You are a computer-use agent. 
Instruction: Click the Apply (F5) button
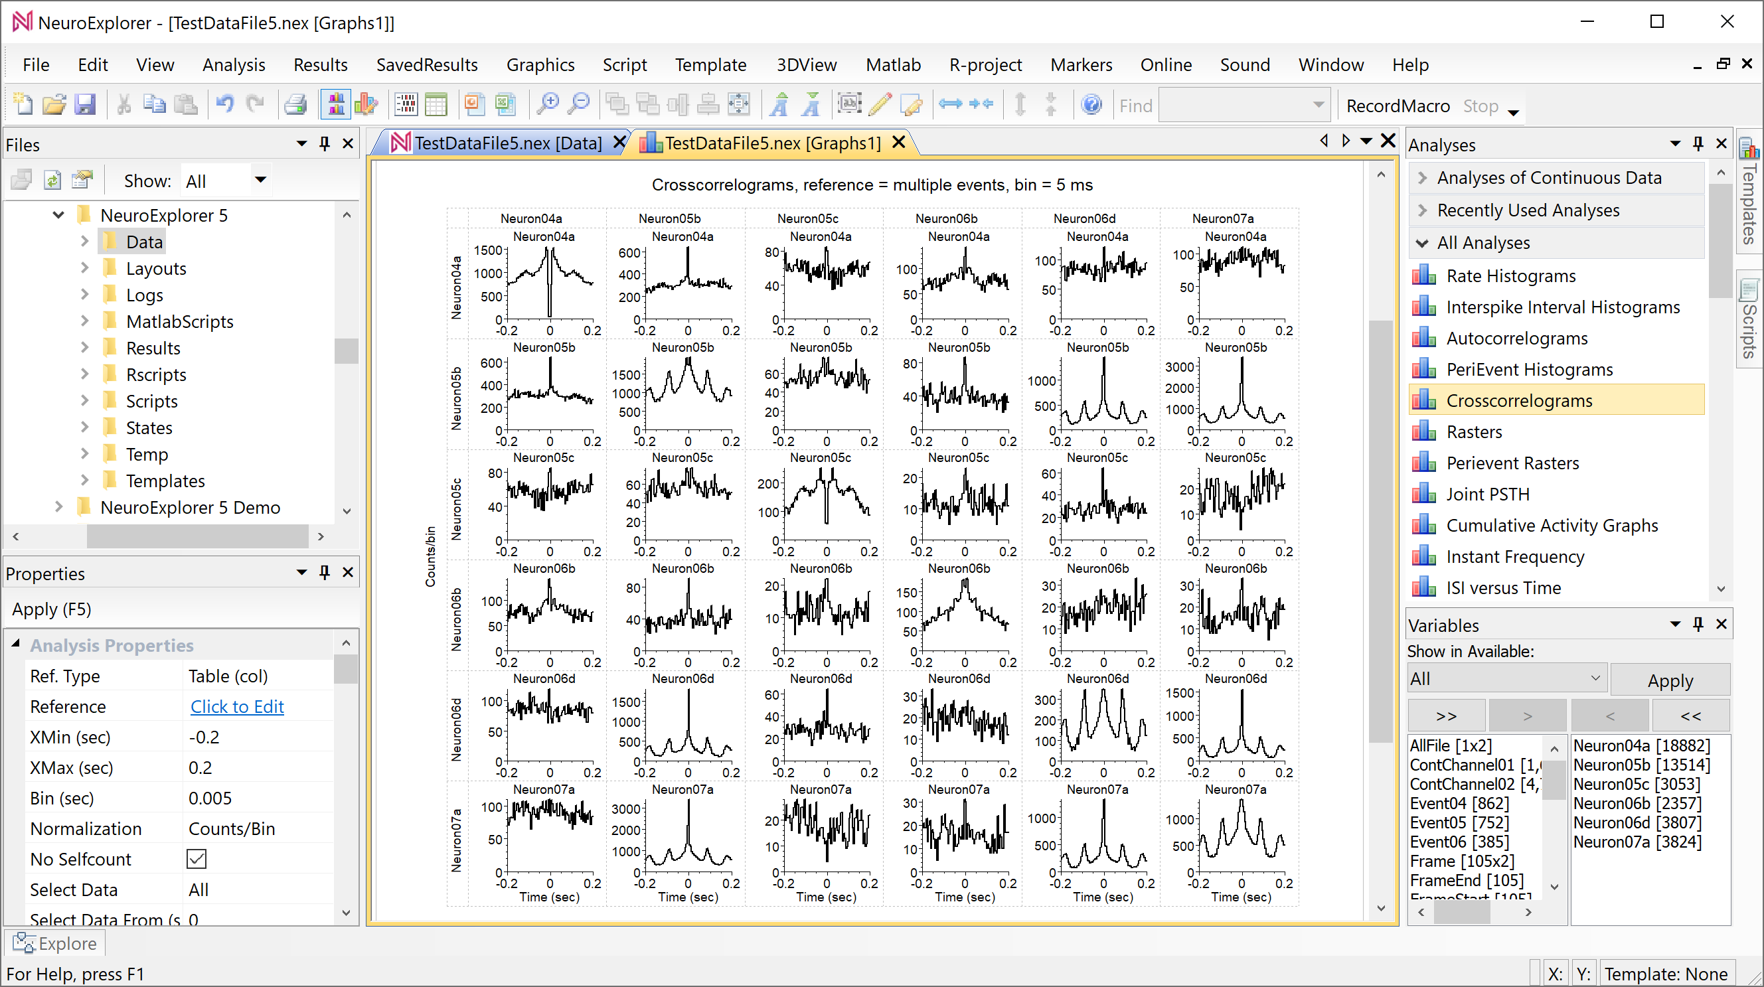52,609
